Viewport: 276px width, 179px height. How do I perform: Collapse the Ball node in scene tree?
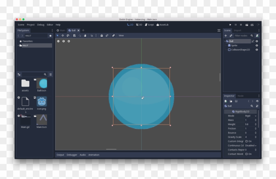(x=225, y=41)
